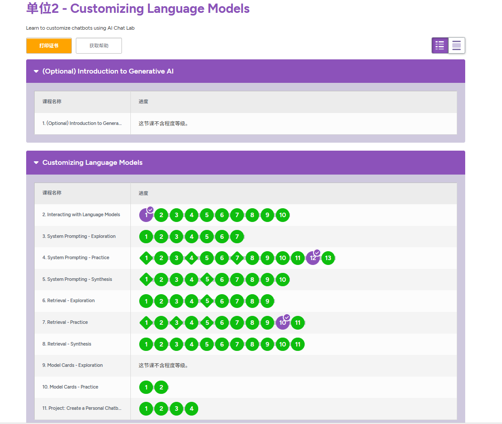Open level 1 of Interacting with Language Models
Image resolution: width=502 pixels, height=424 pixels.
click(146, 215)
